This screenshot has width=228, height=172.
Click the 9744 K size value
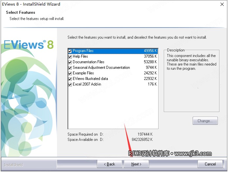tap(151, 67)
